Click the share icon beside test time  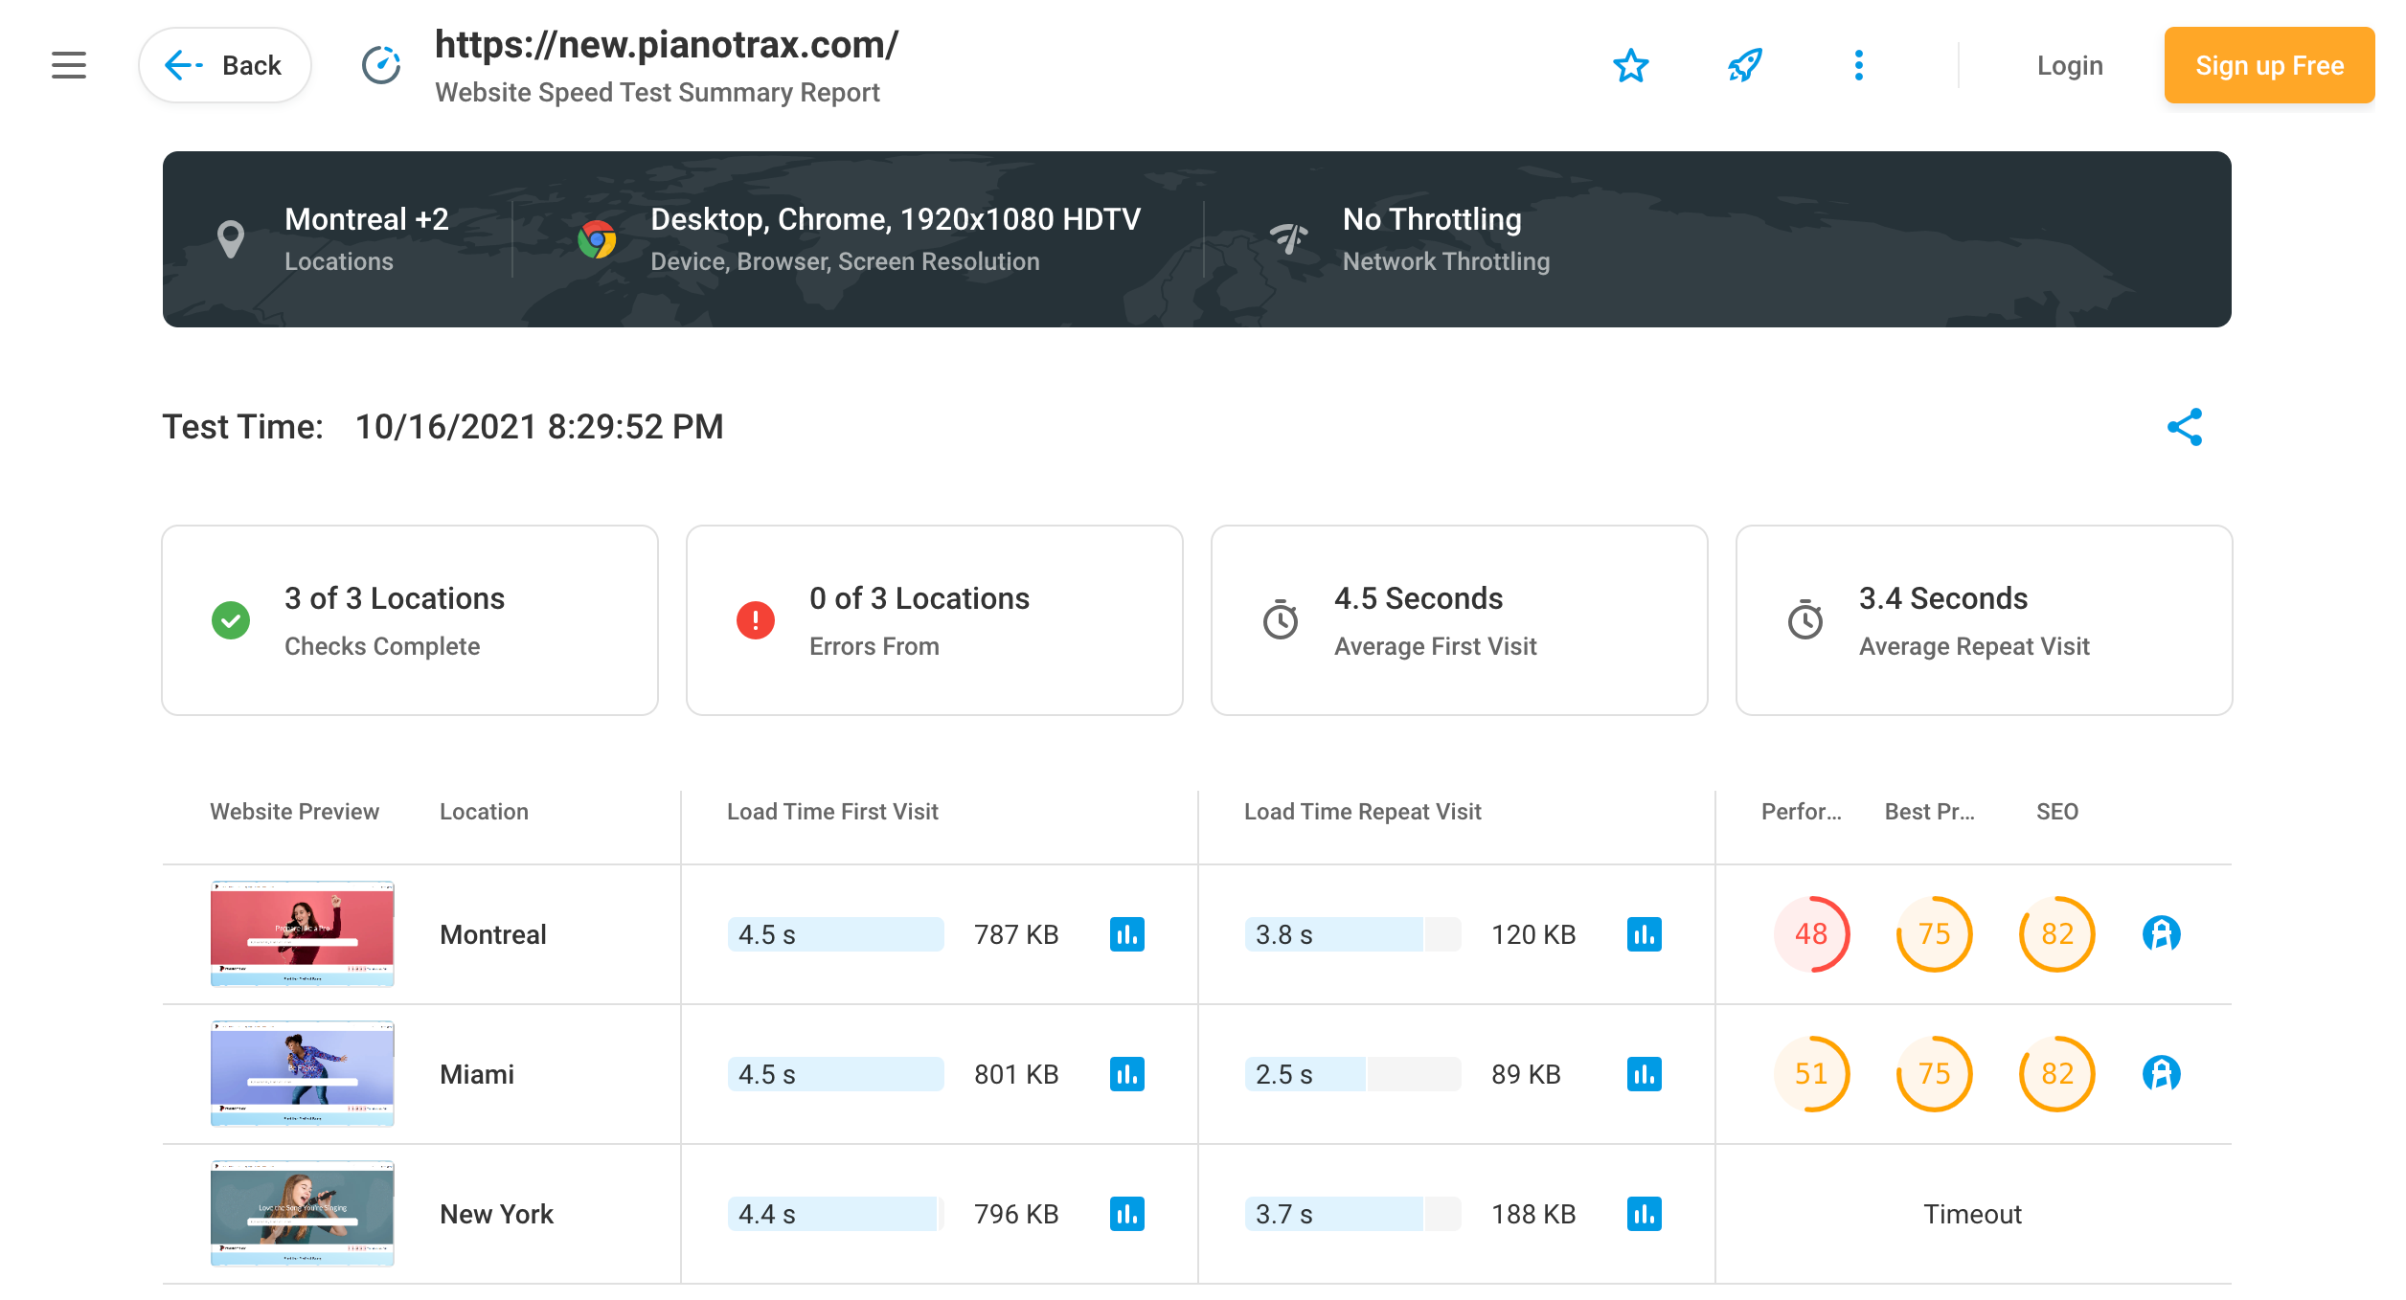pyautogui.click(x=2185, y=427)
